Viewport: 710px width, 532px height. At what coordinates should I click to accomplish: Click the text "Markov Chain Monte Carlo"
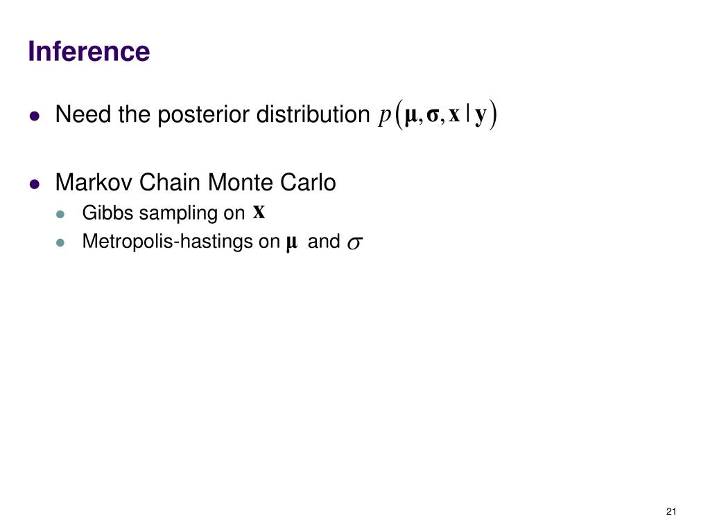pyautogui.click(x=196, y=182)
